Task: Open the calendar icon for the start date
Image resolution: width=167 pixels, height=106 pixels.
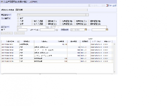Action: pyautogui.click(x=86, y=30)
